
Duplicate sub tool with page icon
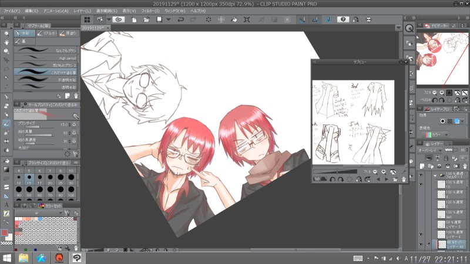tap(68, 96)
